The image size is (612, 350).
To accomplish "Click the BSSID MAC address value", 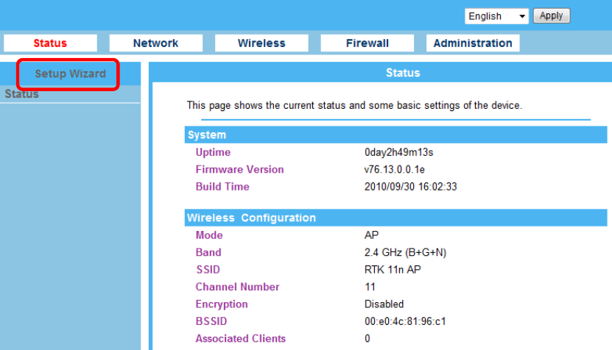I will click(x=405, y=321).
